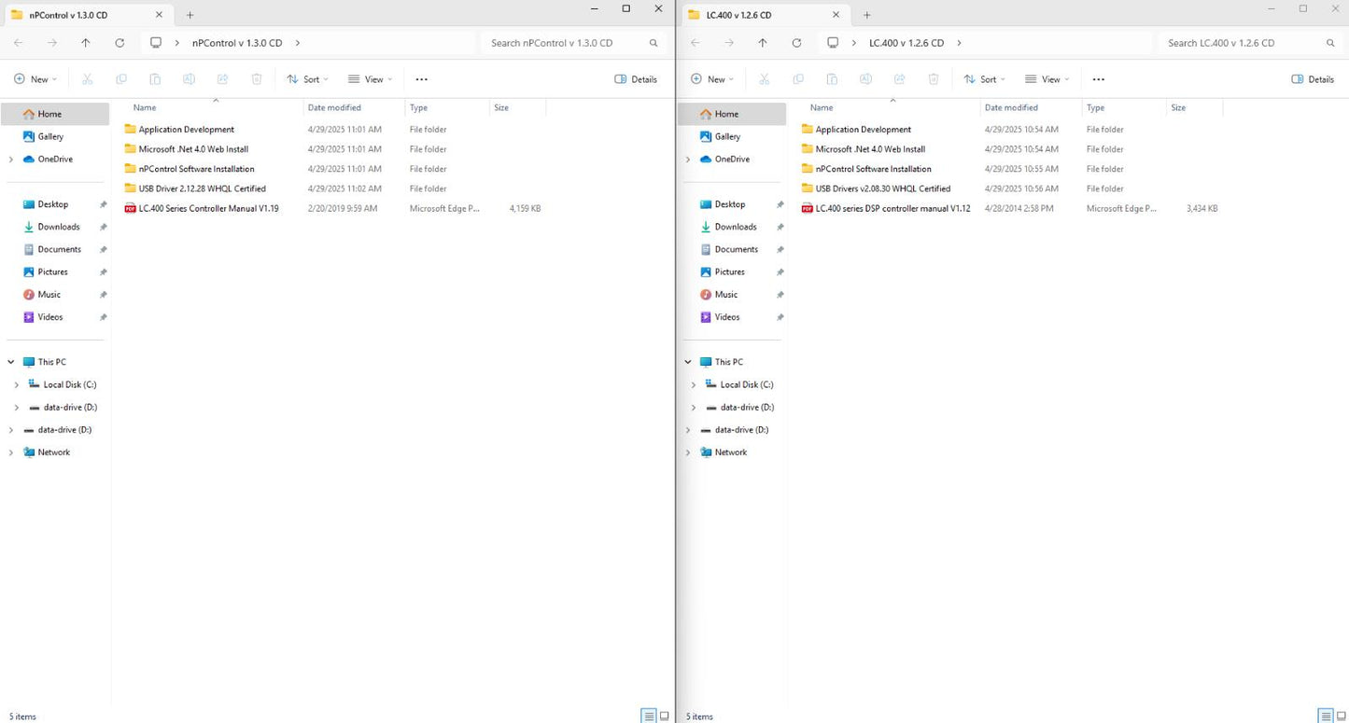Open View dropdown in nPControl window
Screen dimensions: 1349x723
[370, 79]
